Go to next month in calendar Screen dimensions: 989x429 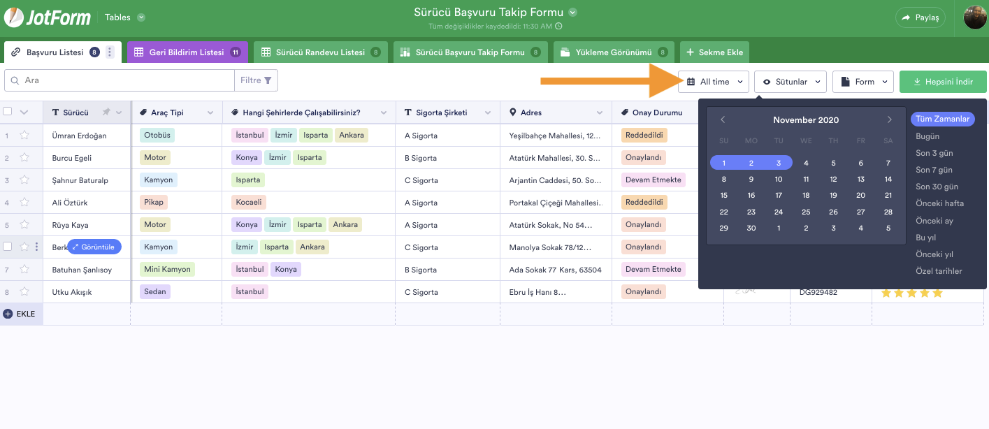tap(889, 120)
